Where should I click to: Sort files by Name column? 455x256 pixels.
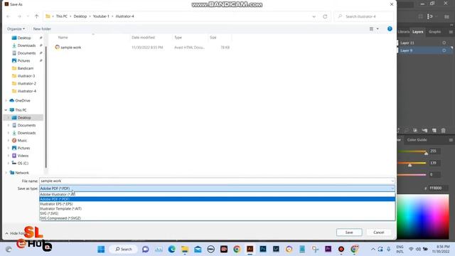click(63, 38)
